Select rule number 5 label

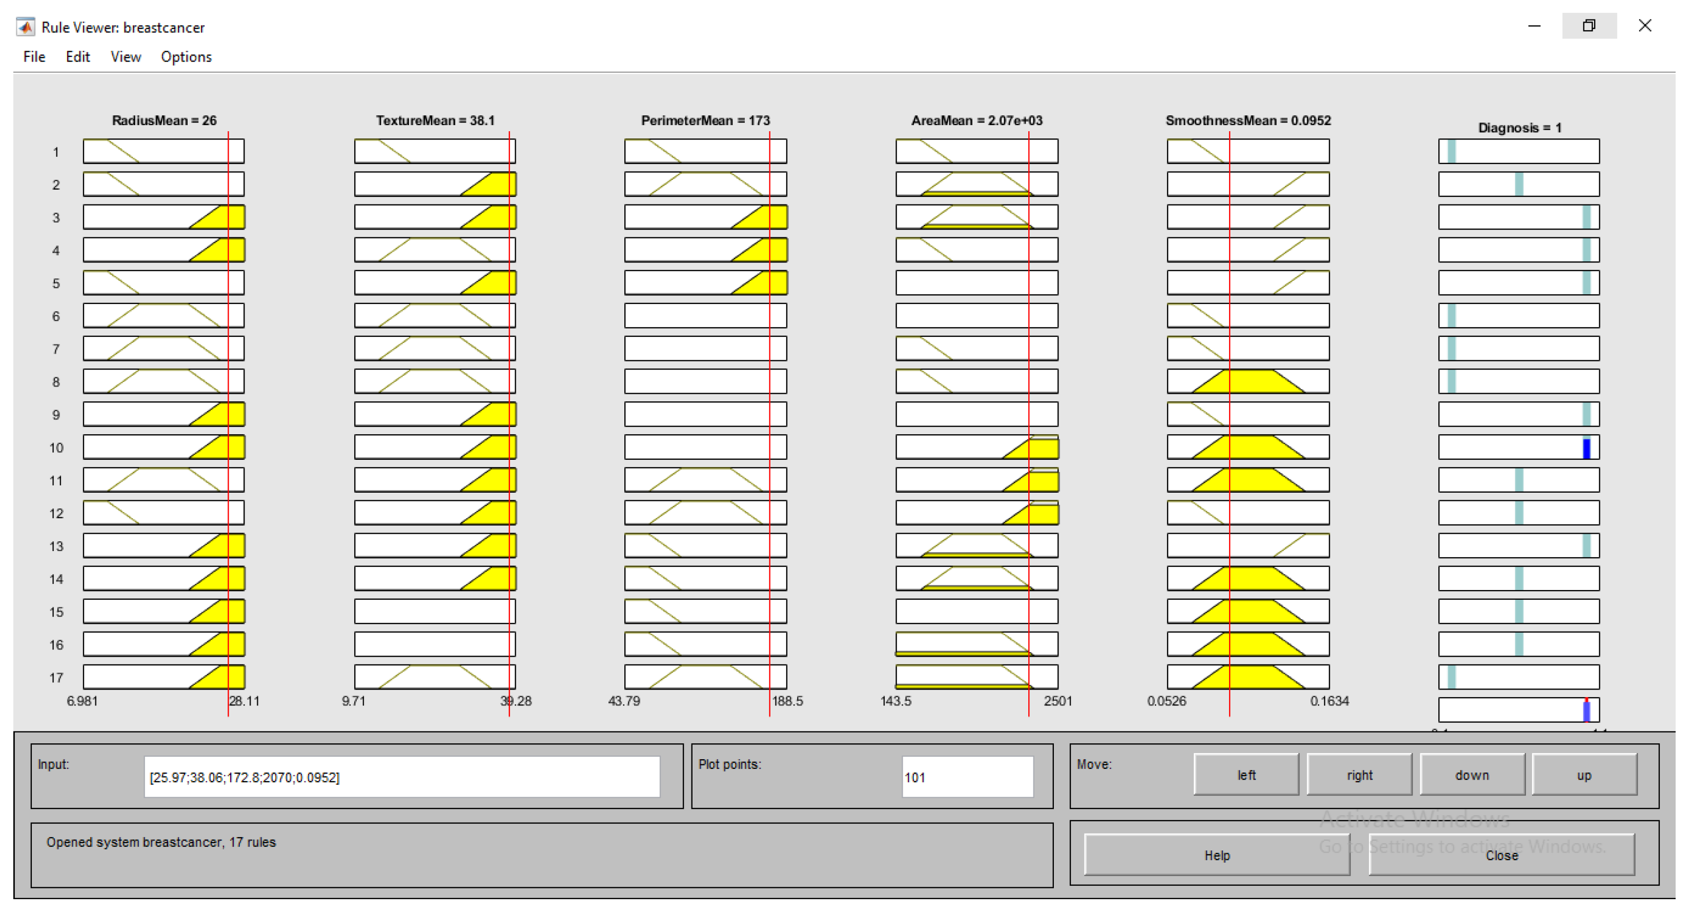[56, 283]
